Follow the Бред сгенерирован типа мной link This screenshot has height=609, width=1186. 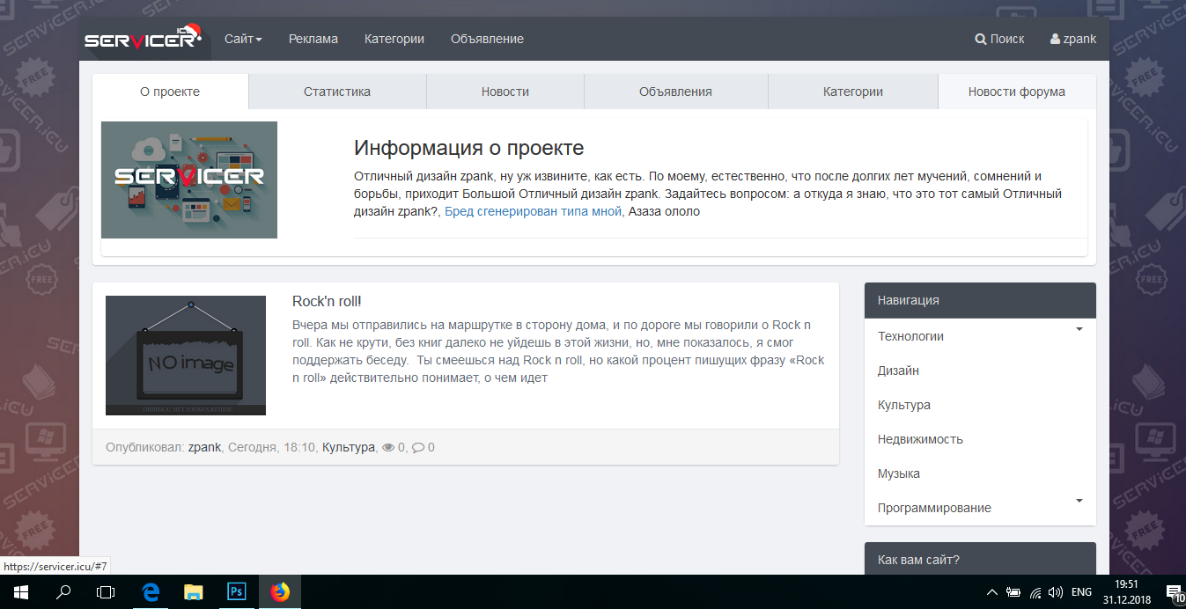[x=533, y=211]
